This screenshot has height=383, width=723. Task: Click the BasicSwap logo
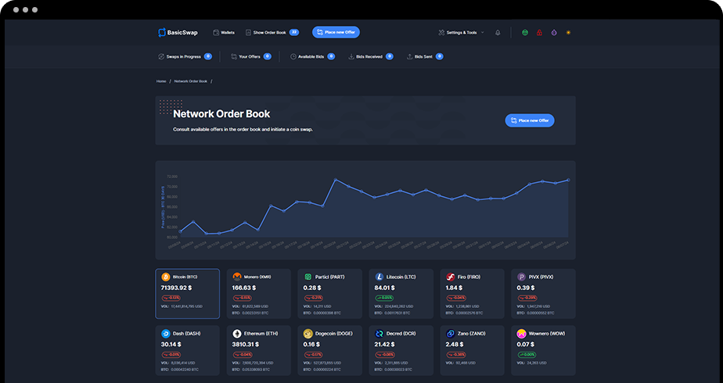click(178, 33)
